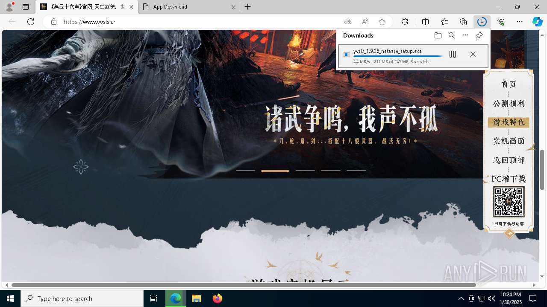Image resolution: width=547 pixels, height=307 pixels.
Task: Refresh the page with reload icon
Action: pyautogui.click(x=31, y=22)
